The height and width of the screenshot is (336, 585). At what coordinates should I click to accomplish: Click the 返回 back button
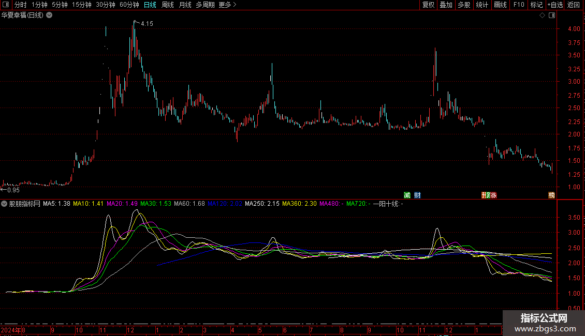(574, 5)
